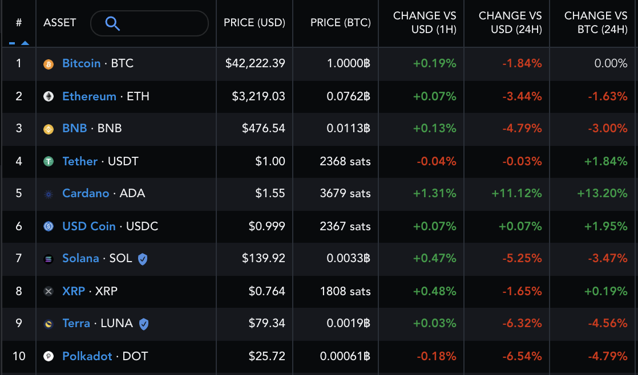The height and width of the screenshot is (375, 638).
Task: Click the Solana verified badge icon
Action: point(143,259)
